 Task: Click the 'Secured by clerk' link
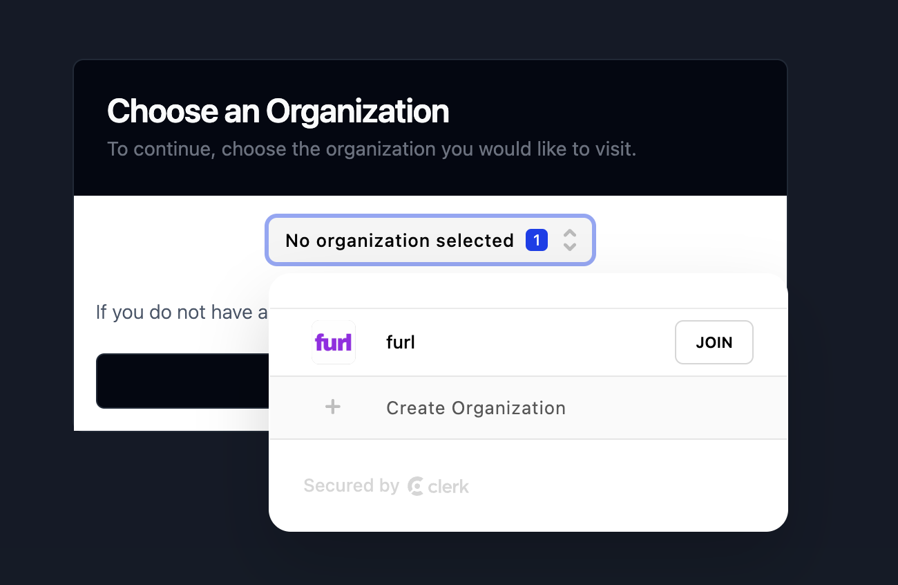coord(385,485)
